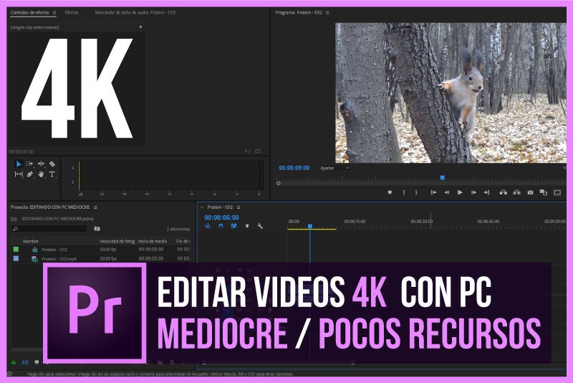
Task: Toggle Snap magnet in the timeline
Action: click(221, 226)
